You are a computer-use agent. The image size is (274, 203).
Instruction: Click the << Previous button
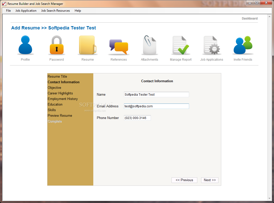(184, 180)
